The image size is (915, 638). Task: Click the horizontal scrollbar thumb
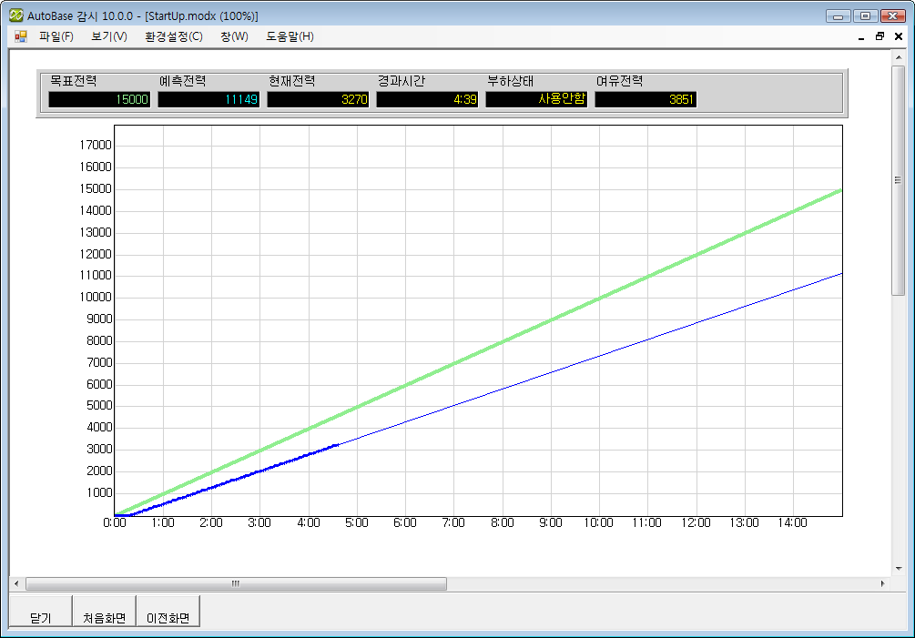[x=236, y=583]
